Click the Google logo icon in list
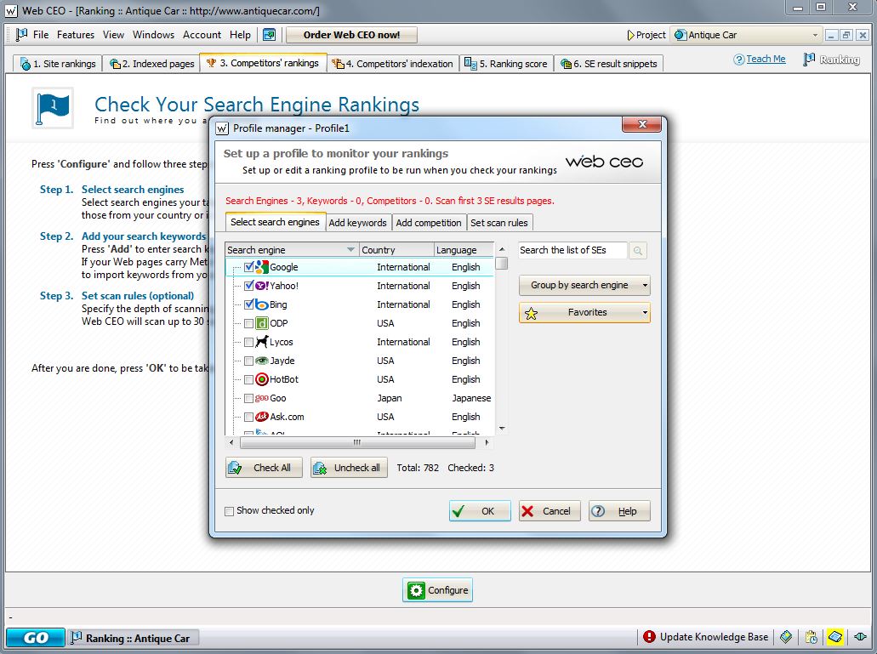The height and width of the screenshot is (654, 877). pyautogui.click(x=262, y=267)
